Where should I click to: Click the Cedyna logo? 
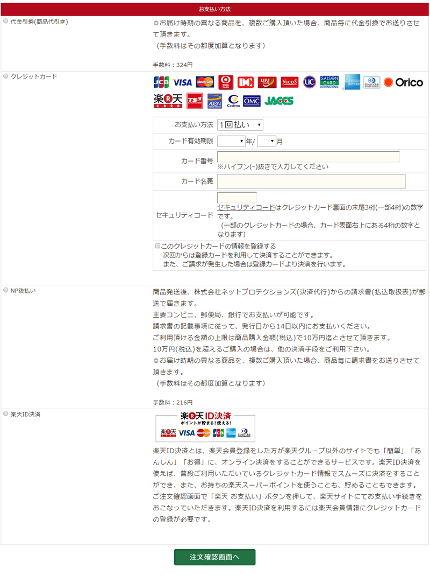(x=233, y=101)
